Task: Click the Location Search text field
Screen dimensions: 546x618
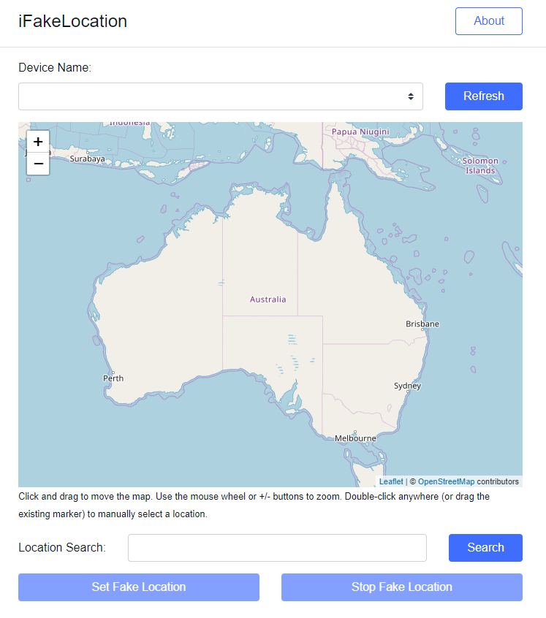Action: tap(277, 548)
